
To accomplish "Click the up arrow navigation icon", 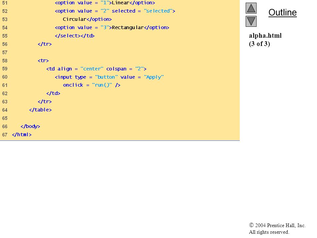I will pos(251,8).
